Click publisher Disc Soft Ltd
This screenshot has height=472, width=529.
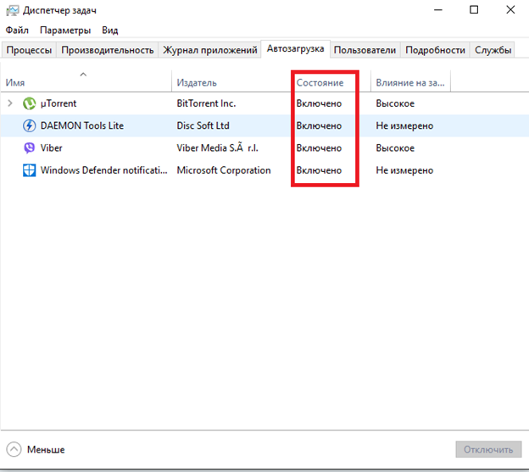coord(203,125)
